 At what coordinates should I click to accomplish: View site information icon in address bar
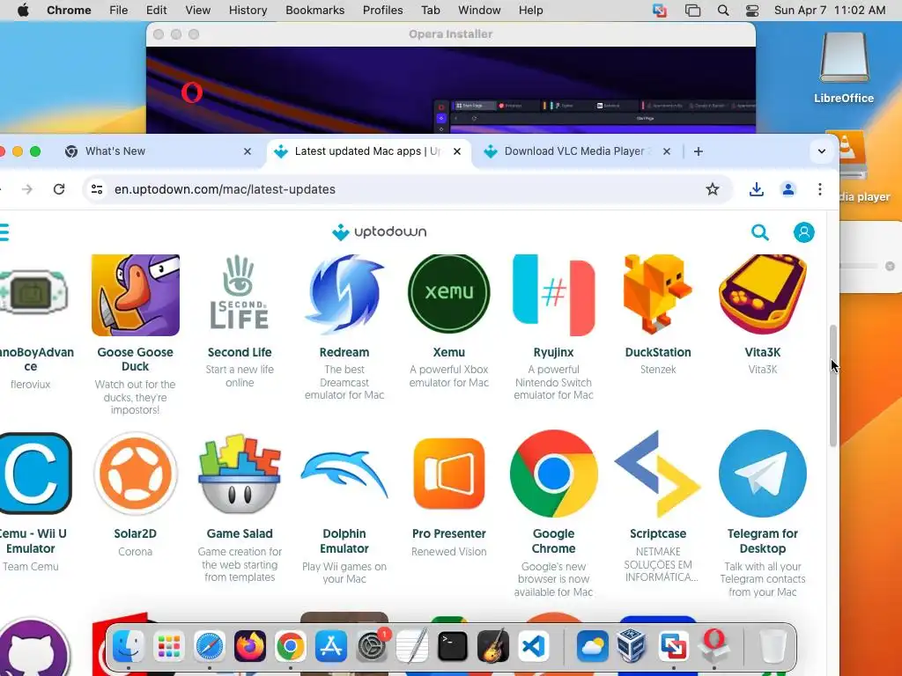pos(97,189)
